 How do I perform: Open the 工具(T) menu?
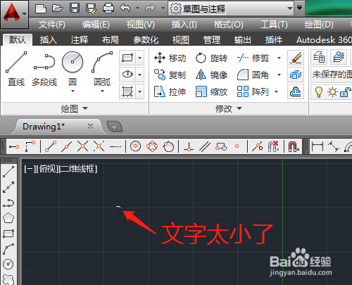[274, 25]
